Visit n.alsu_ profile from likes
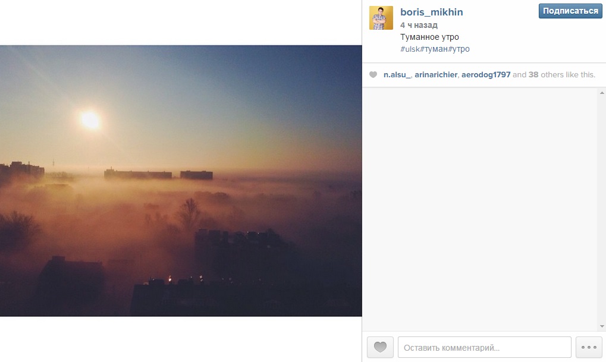 coord(397,74)
